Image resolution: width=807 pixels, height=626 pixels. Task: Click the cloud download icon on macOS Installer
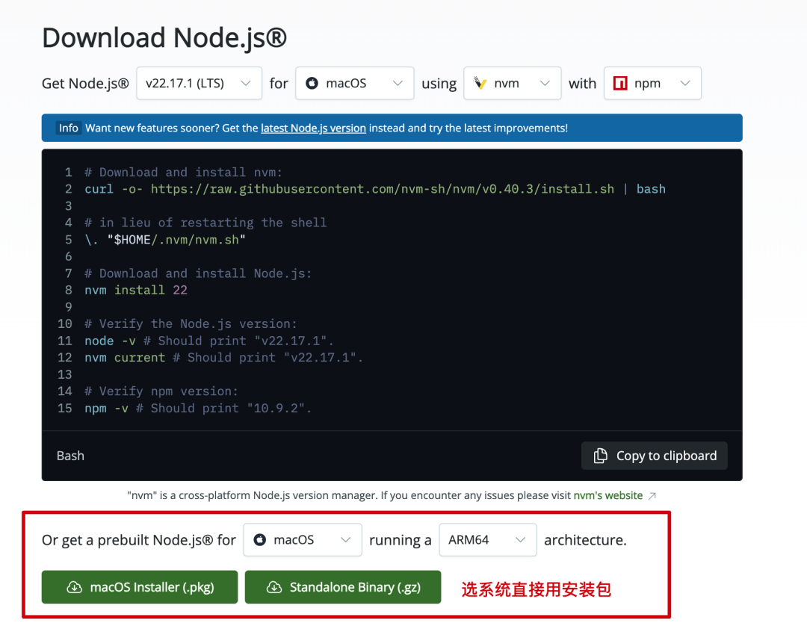coord(74,587)
